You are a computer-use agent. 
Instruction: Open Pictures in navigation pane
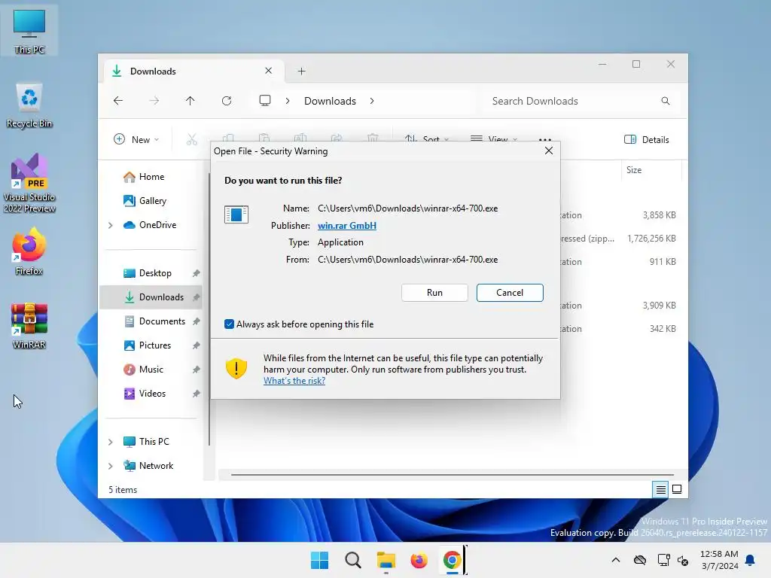click(151, 345)
